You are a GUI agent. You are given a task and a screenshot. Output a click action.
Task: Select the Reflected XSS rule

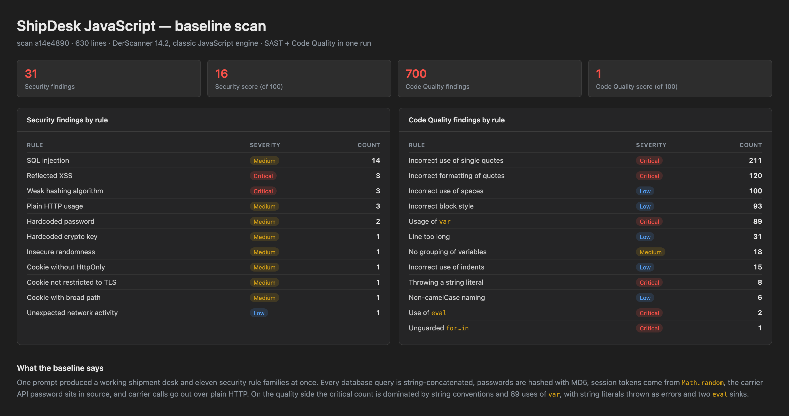click(50, 176)
